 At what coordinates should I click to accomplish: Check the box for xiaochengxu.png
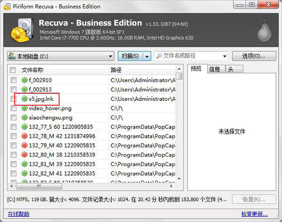(14, 117)
